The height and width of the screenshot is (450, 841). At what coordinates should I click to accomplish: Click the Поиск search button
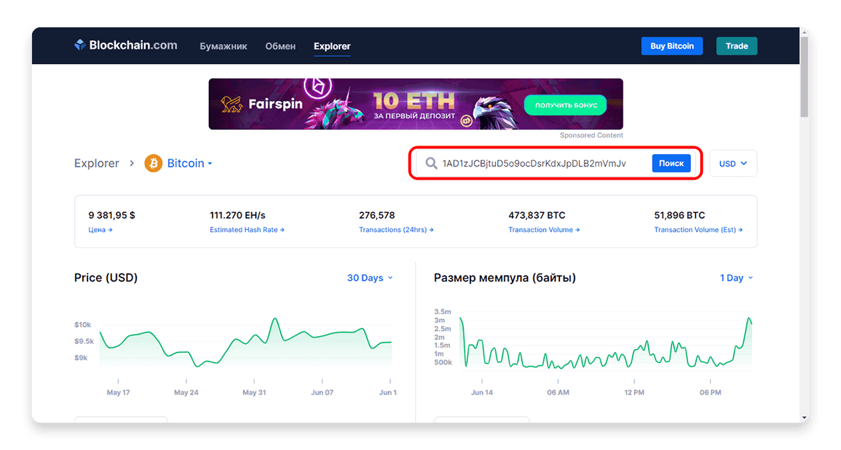pyautogui.click(x=671, y=163)
